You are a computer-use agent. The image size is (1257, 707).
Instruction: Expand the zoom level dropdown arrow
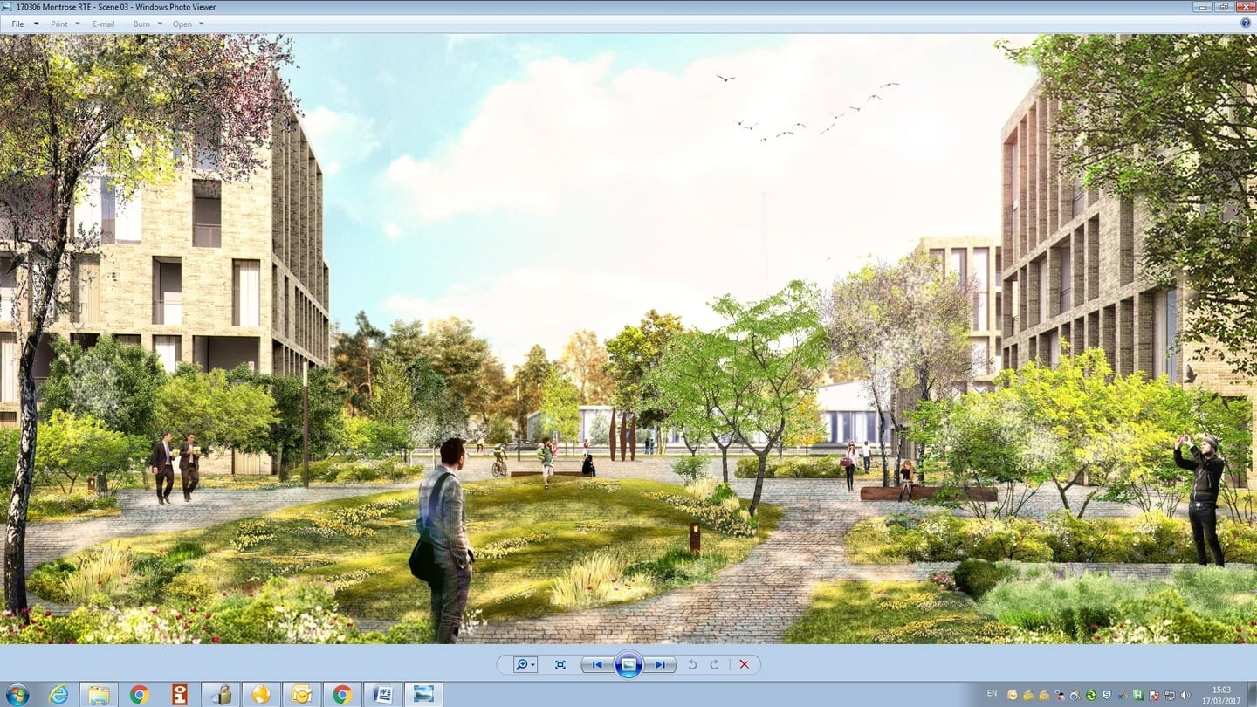click(x=532, y=664)
